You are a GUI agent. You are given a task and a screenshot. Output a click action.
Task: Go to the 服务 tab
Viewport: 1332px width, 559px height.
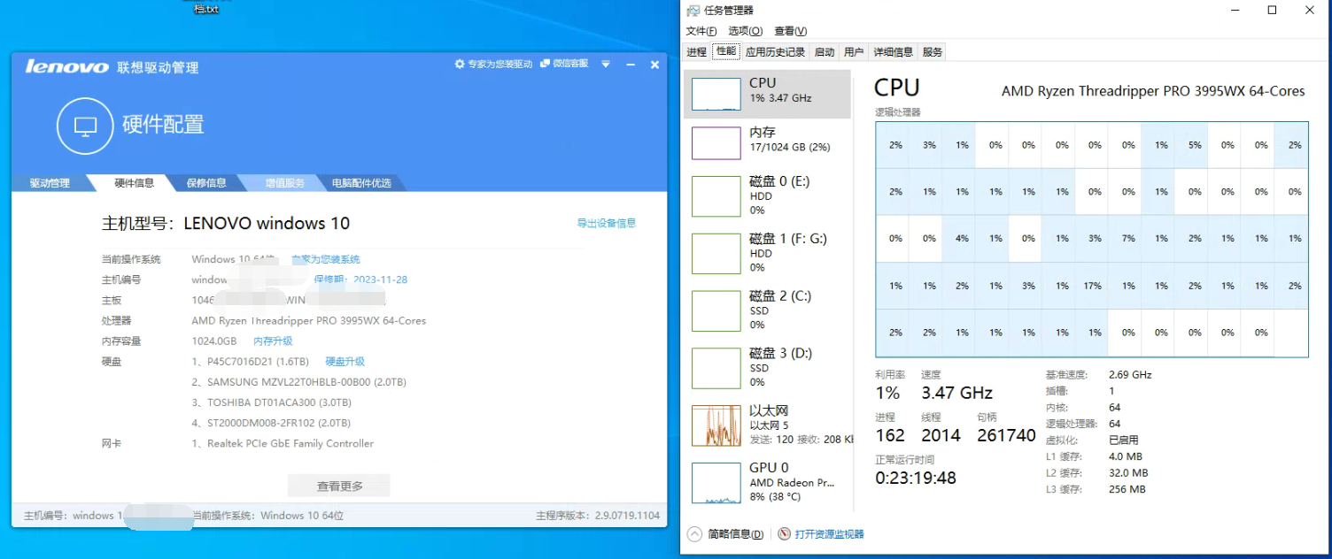pos(933,52)
